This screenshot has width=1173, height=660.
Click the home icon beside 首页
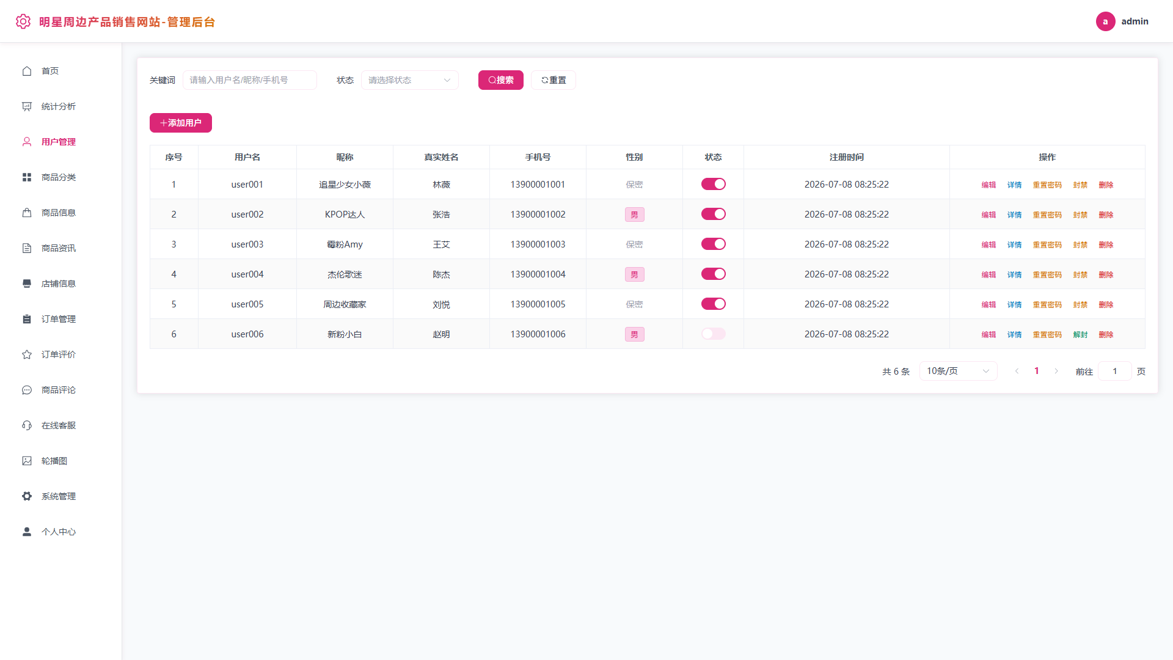(x=27, y=71)
